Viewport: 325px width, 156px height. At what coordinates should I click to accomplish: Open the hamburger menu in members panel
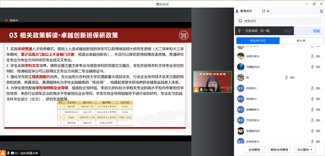coord(321,11)
